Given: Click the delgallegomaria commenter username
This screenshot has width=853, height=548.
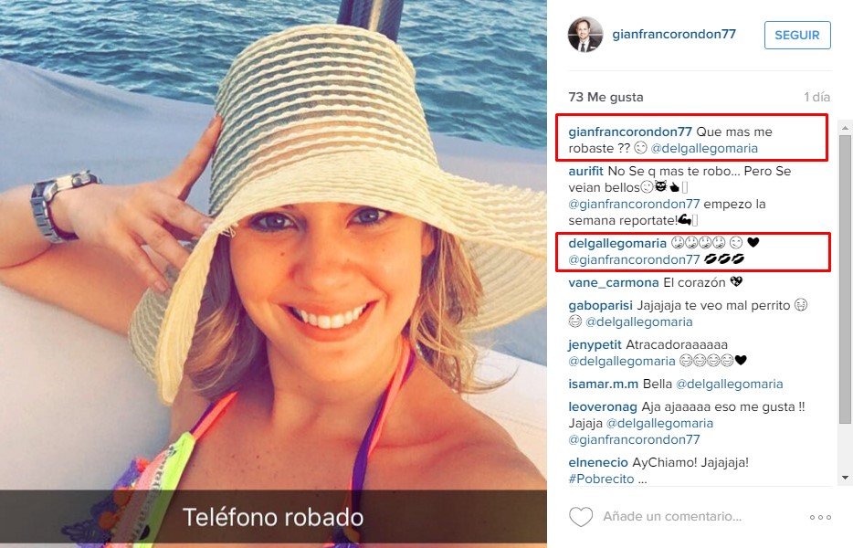Looking at the screenshot, I should [617, 243].
